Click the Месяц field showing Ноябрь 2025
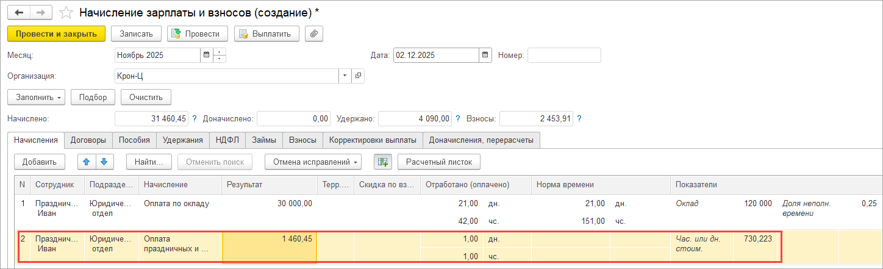883x269 pixels. pyautogui.click(x=157, y=55)
